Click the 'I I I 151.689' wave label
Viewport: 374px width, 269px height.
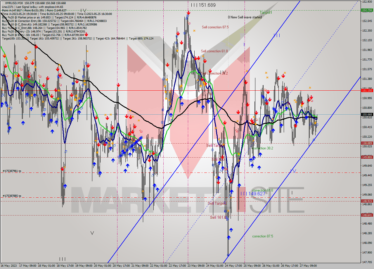click(203, 5)
